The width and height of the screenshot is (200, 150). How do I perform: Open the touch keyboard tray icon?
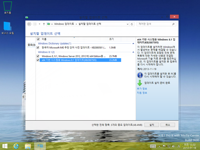tap(153, 146)
